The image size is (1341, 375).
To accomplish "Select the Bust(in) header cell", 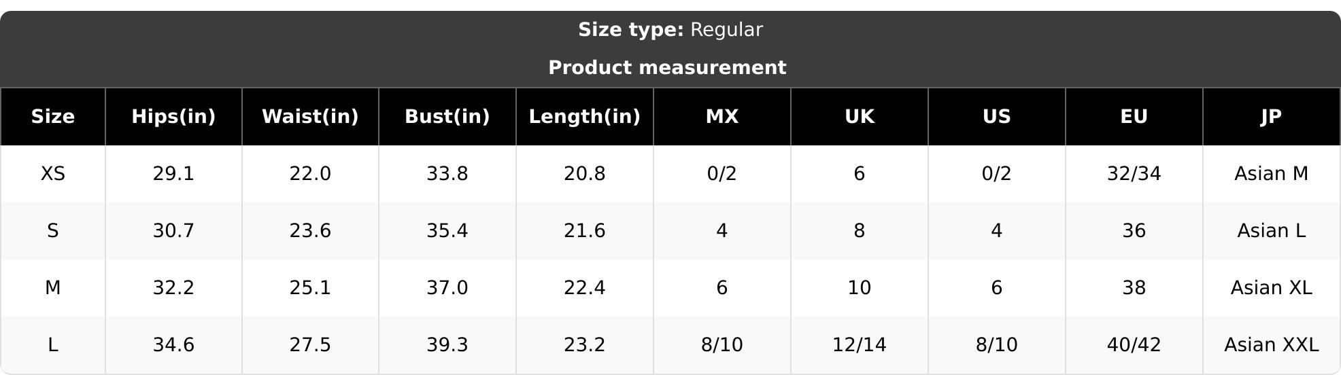I will pyautogui.click(x=447, y=117).
